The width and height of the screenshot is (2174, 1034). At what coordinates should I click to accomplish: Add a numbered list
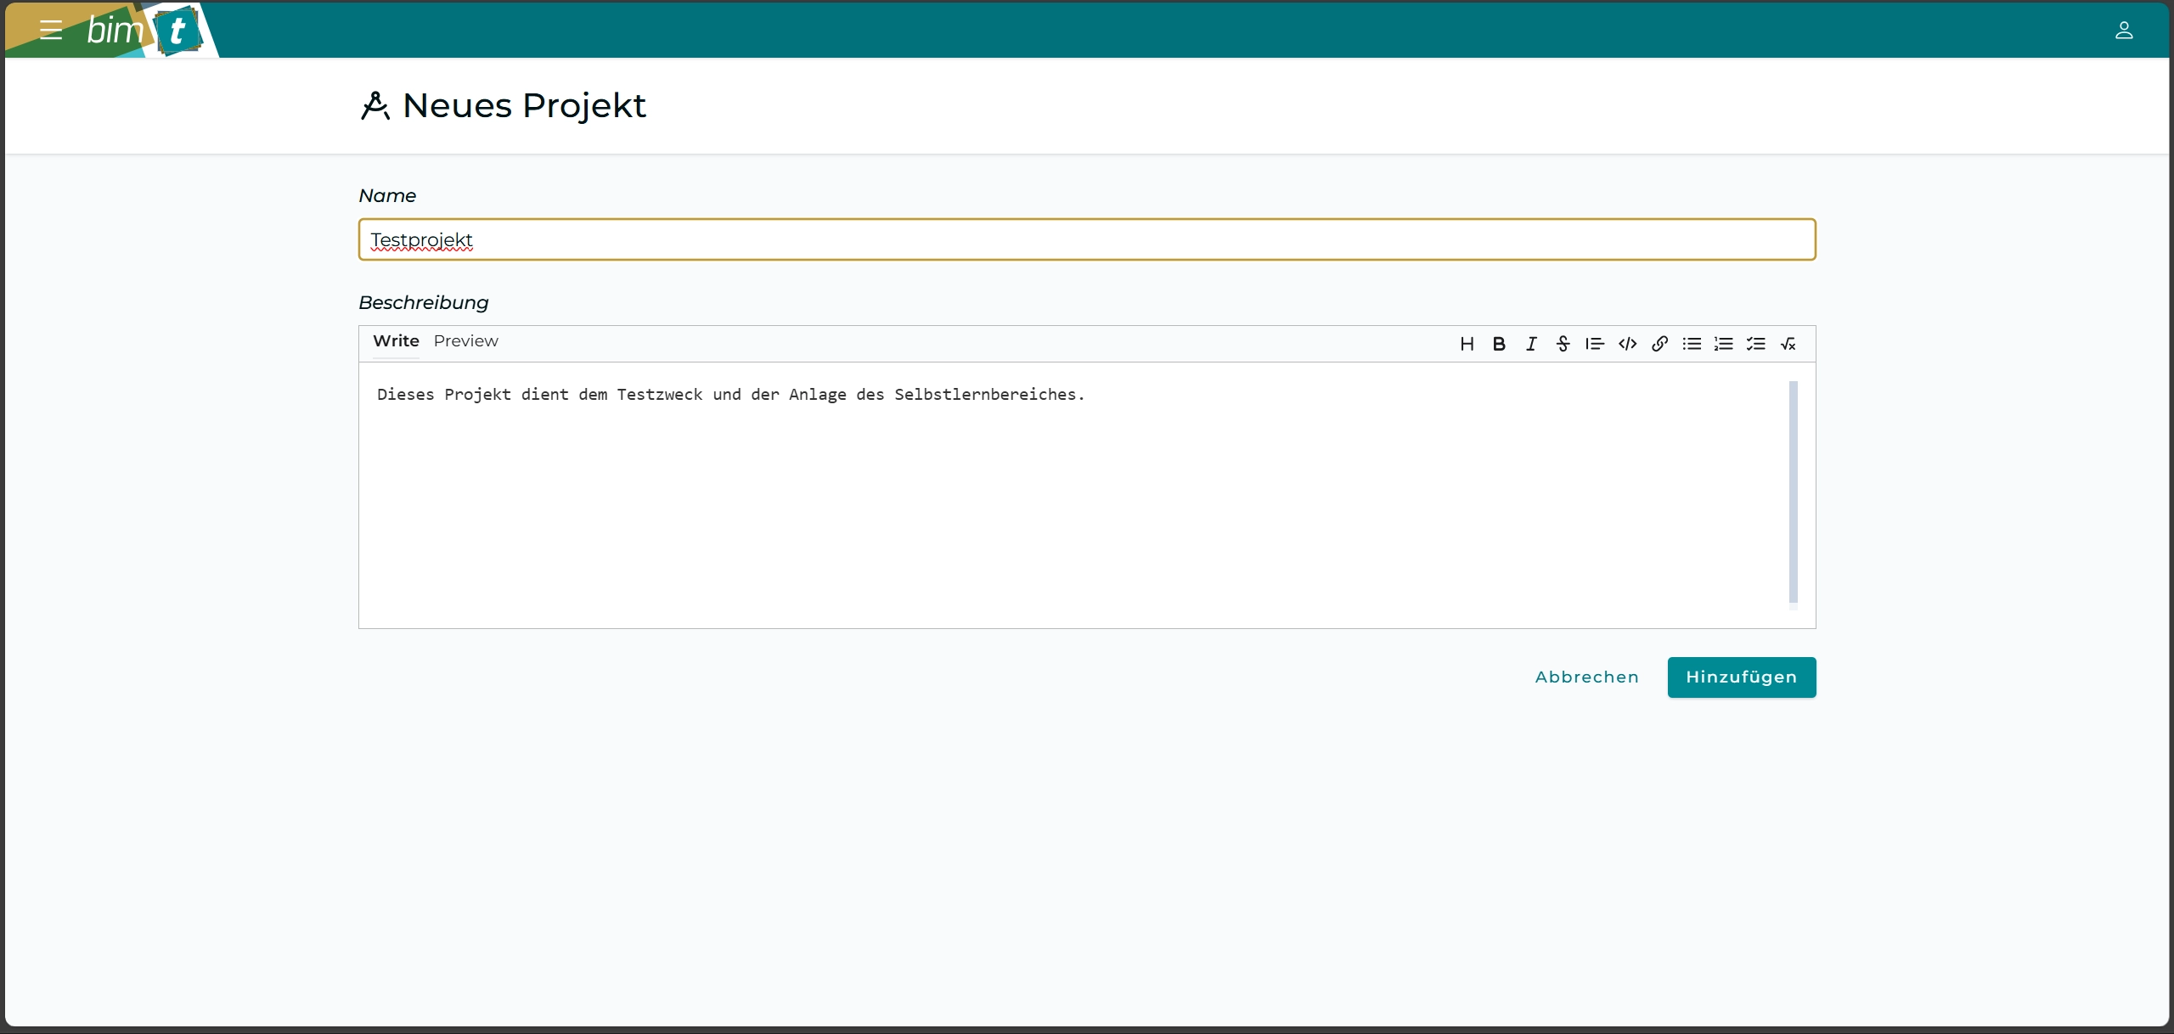click(1723, 344)
